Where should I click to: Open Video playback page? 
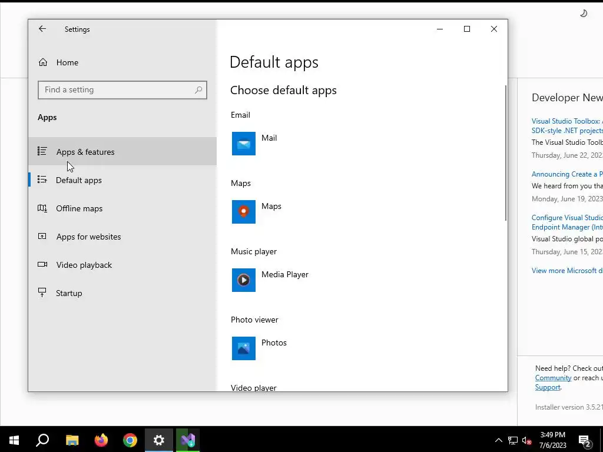(x=122, y=265)
